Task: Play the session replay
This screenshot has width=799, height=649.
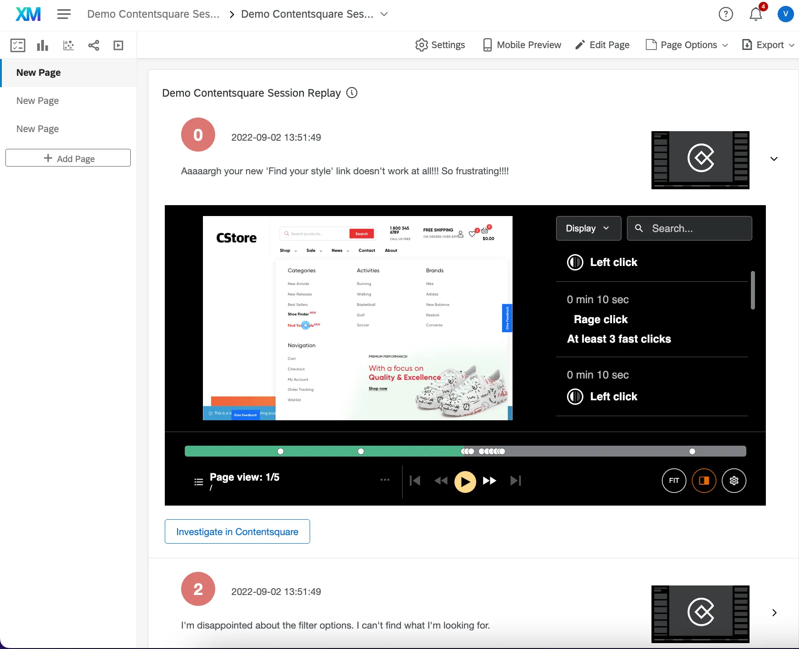Action: point(465,482)
